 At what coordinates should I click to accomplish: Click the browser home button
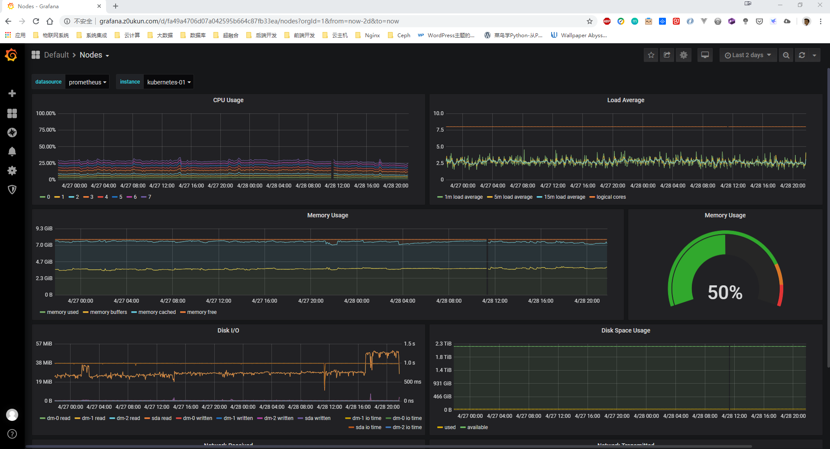click(50, 21)
